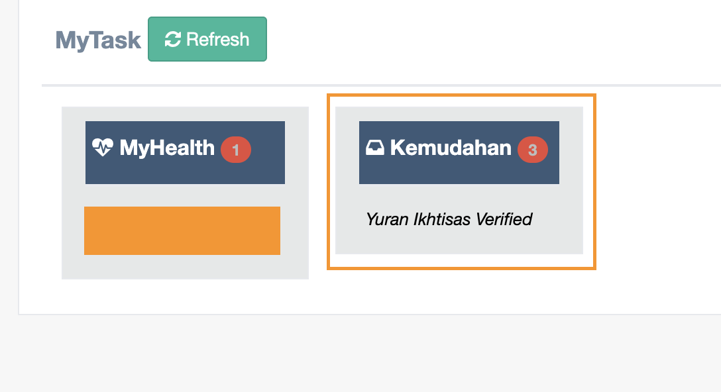Click the circular arrows refresh icon
The height and width of the screenshot is (392, 721).
(173, 40)
